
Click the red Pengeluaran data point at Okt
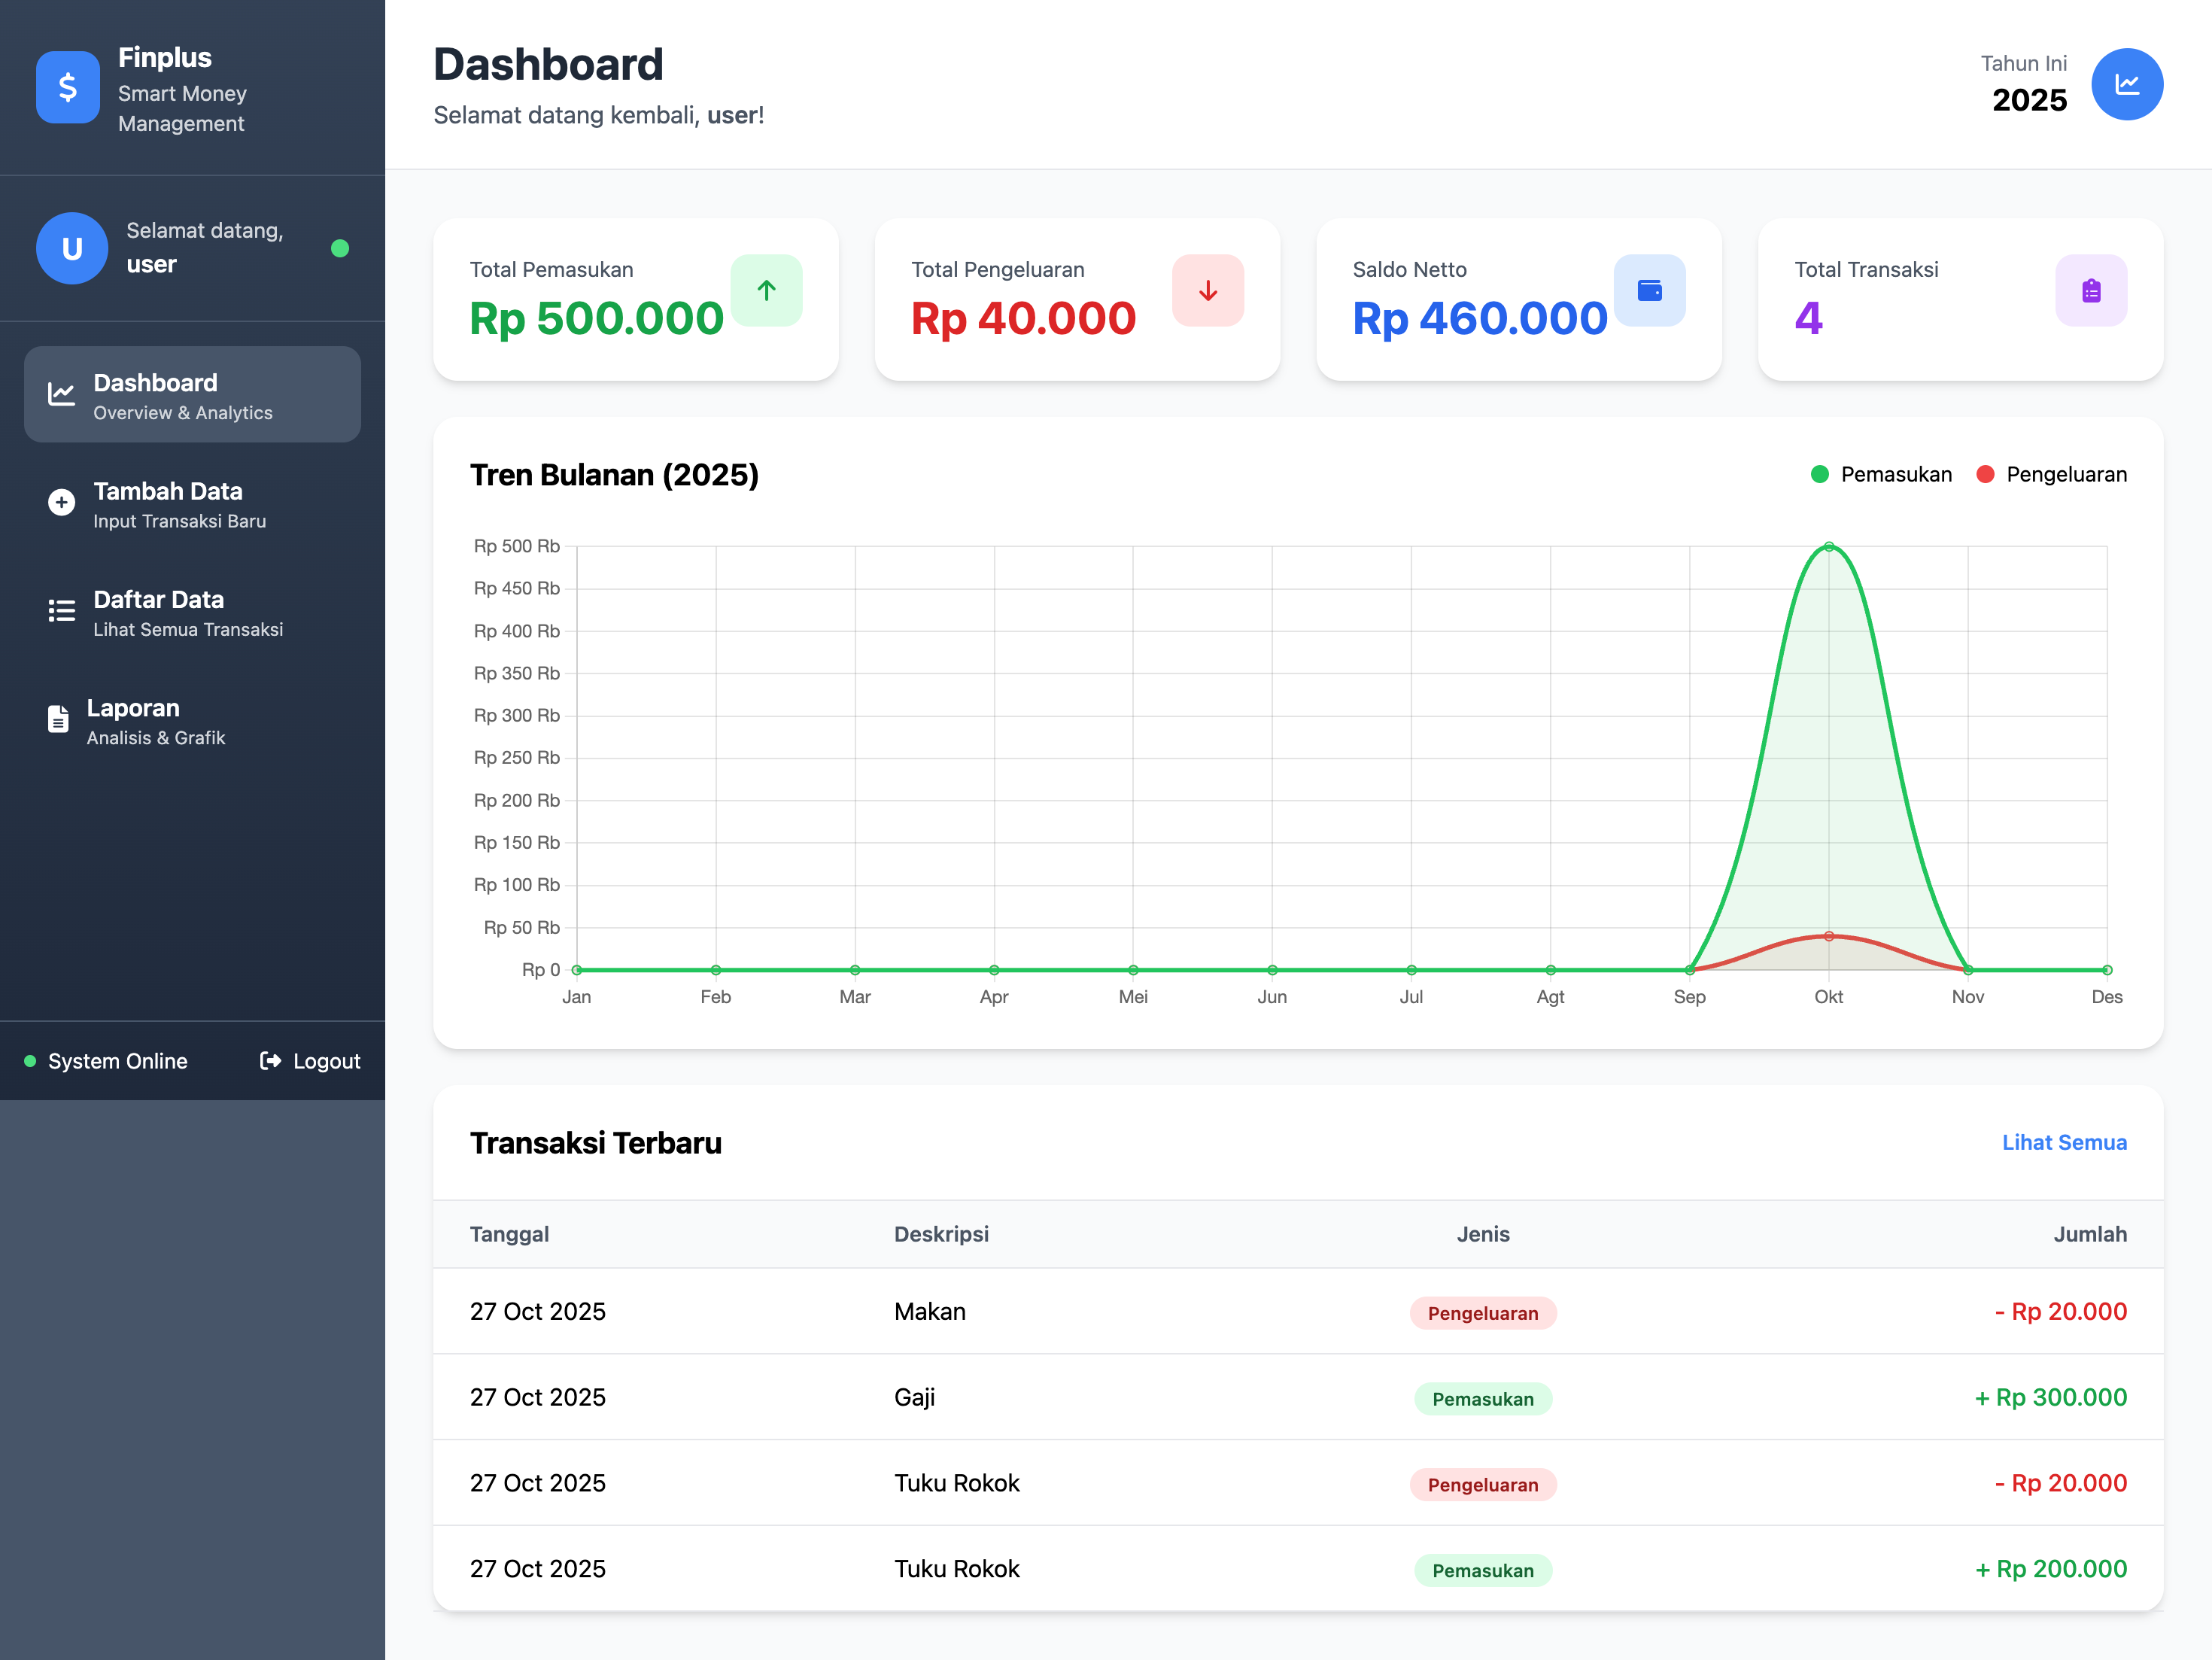coord(1828,936)
